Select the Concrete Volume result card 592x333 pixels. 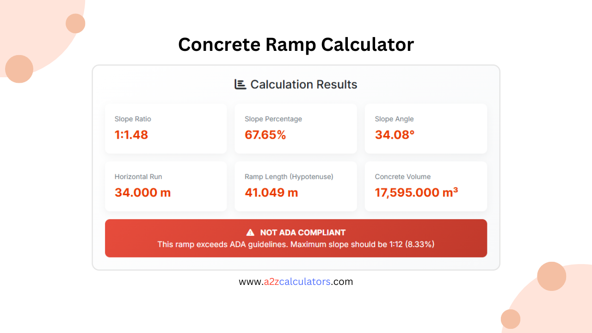425,186
